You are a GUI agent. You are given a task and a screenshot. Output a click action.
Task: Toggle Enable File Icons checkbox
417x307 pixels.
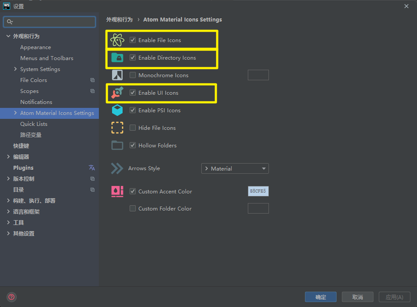tap(133, 40)
